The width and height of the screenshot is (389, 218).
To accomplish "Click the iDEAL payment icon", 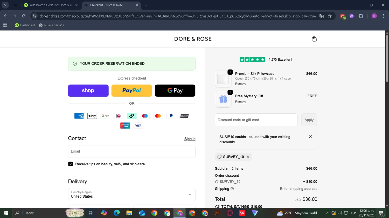I will coord(119,116).
